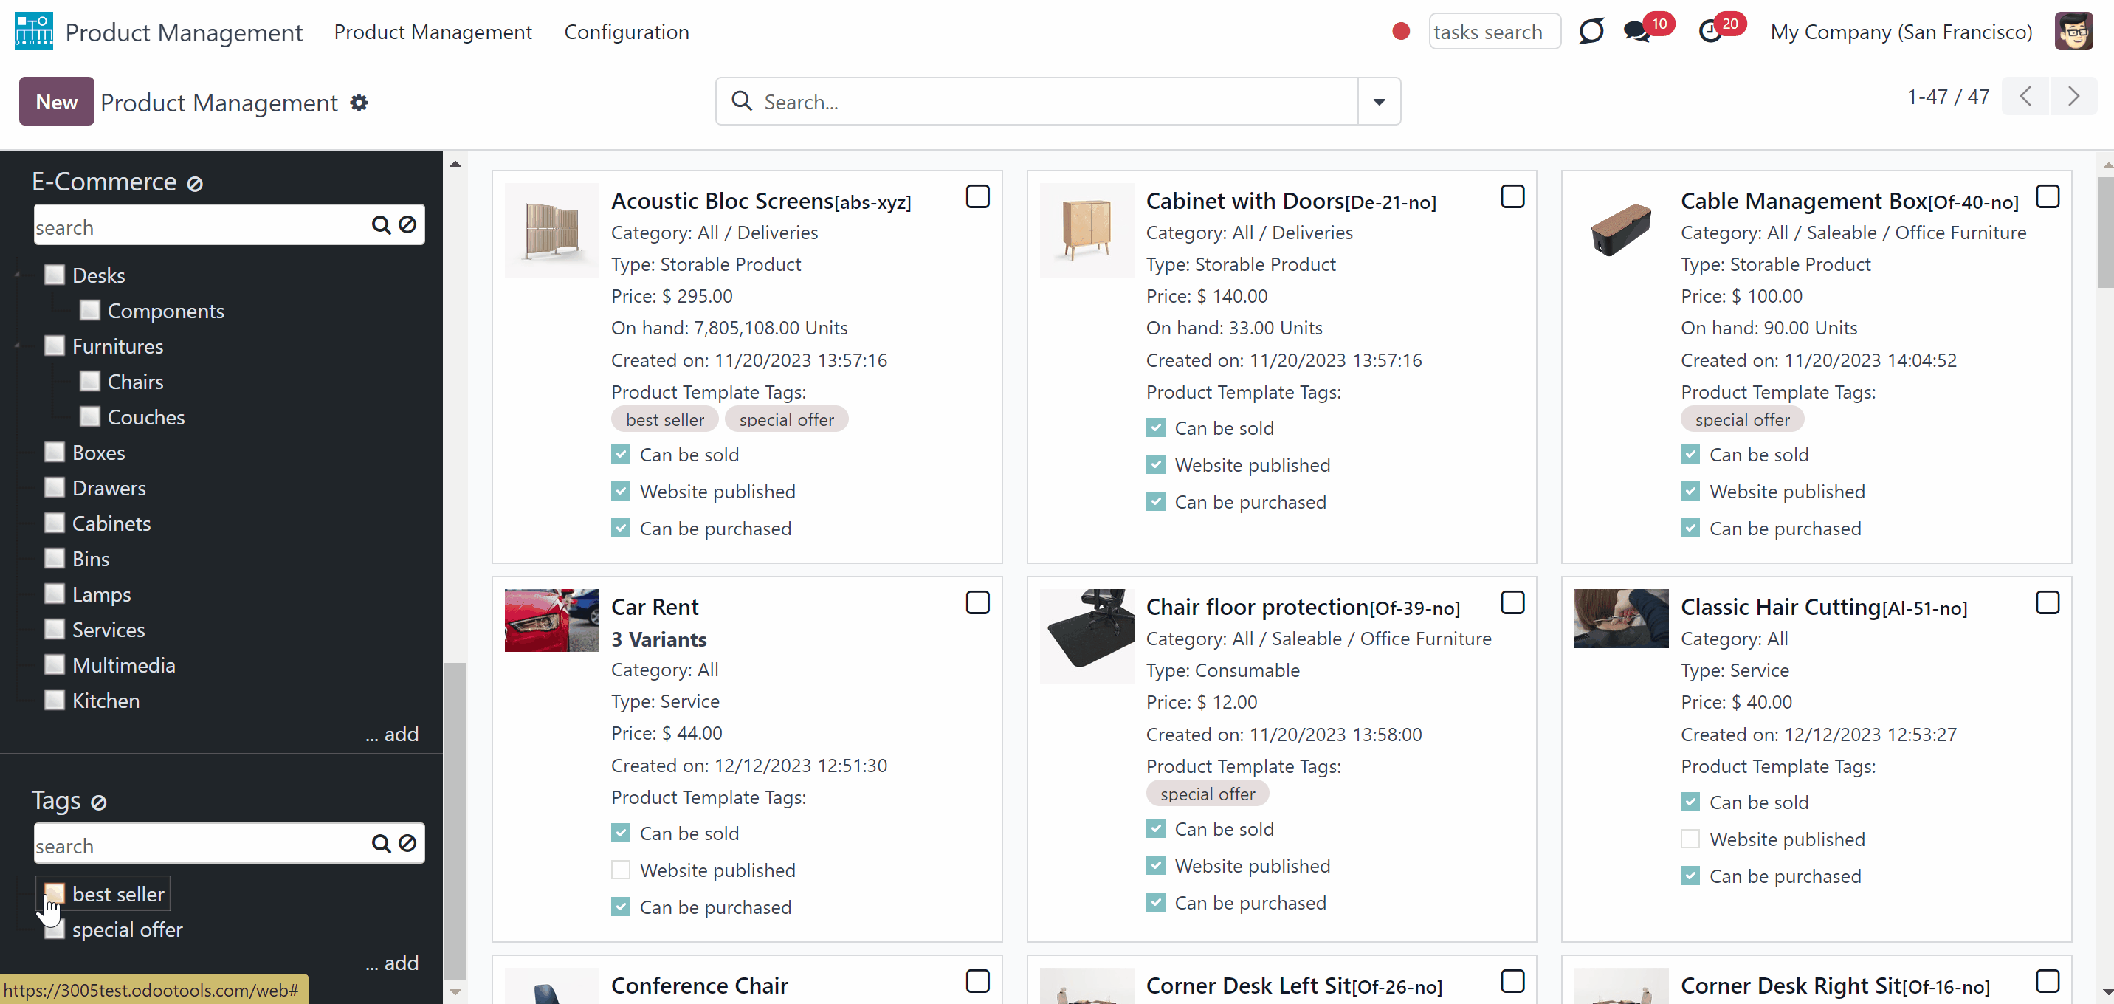Select Couches in the category tree
This screenshot has width=2114, height=1004.
tap(146, 417)
